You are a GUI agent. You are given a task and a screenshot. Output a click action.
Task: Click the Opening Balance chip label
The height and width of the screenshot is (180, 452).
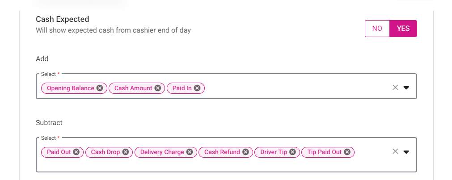point(71,88)
